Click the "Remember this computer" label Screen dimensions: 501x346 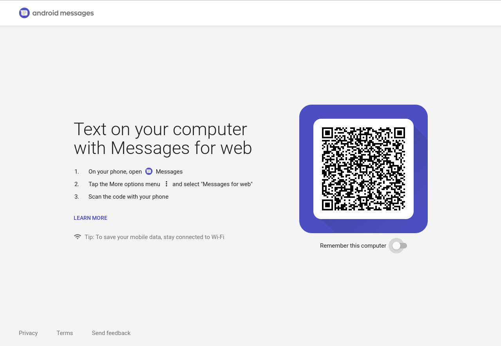coord(353,246)
